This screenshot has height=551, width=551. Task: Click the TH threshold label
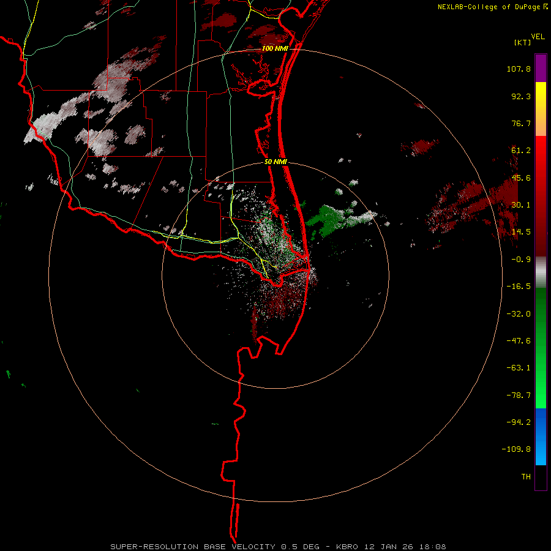click(x=526, y=477)
